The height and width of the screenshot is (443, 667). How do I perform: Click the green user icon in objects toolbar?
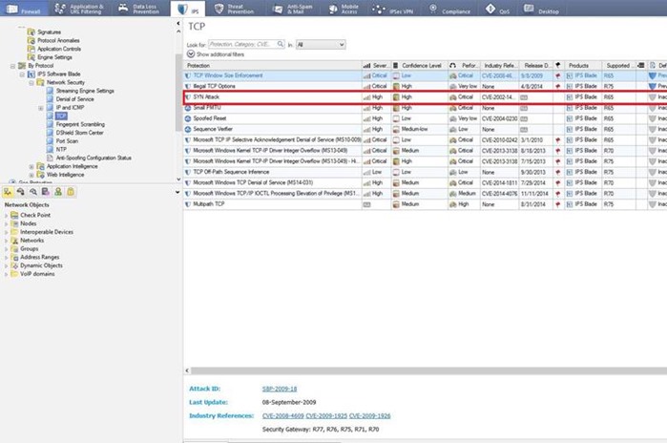(58, 192)
